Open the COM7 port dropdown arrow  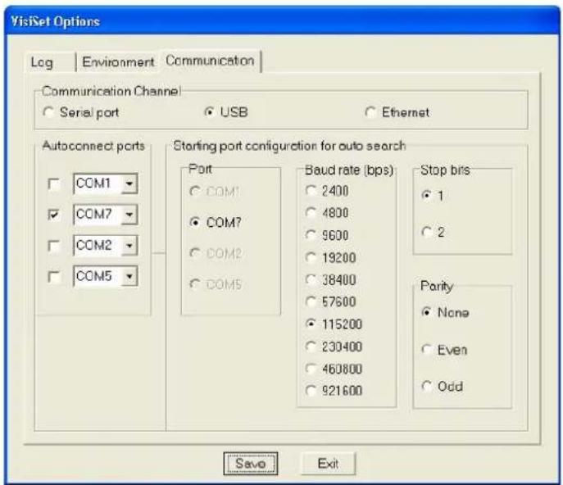point(129,215)
